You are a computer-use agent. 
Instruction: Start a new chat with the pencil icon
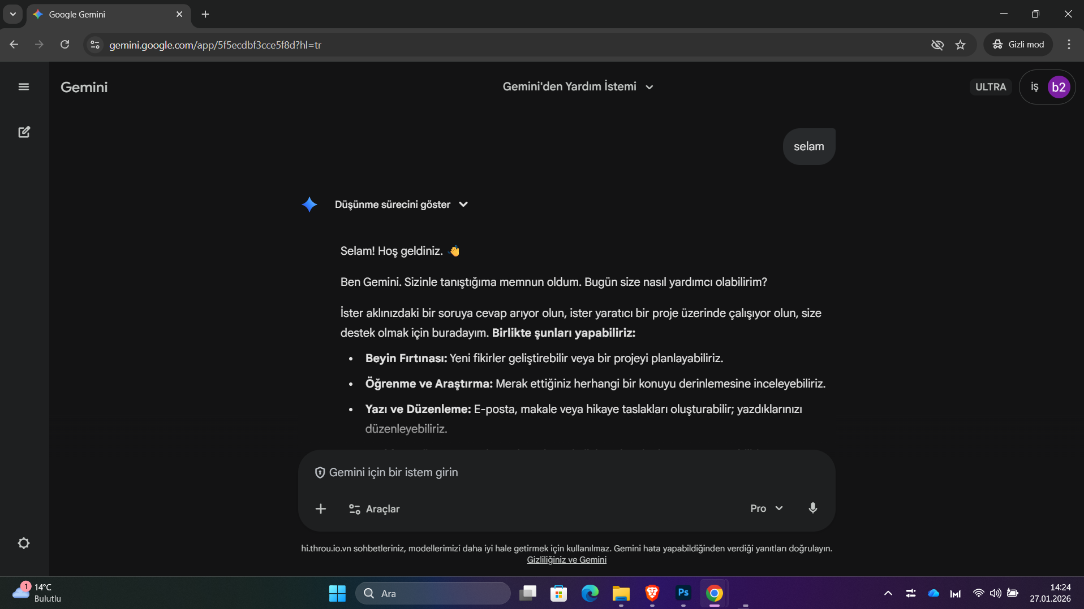pos(24,132)
